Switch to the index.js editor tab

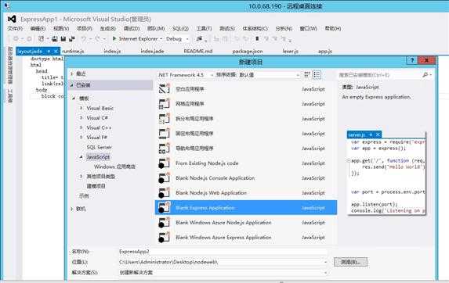112,51
